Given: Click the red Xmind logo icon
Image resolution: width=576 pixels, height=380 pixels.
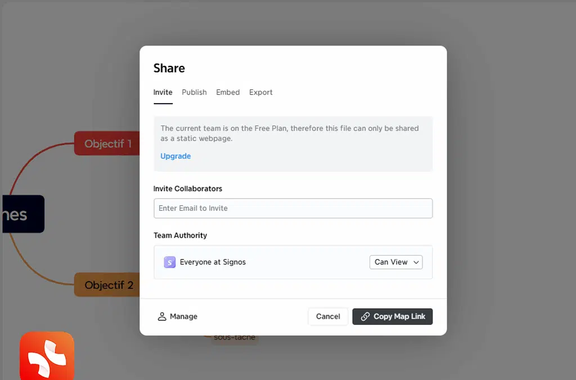Looking at the screenshot, I should (x=47, y=357).
